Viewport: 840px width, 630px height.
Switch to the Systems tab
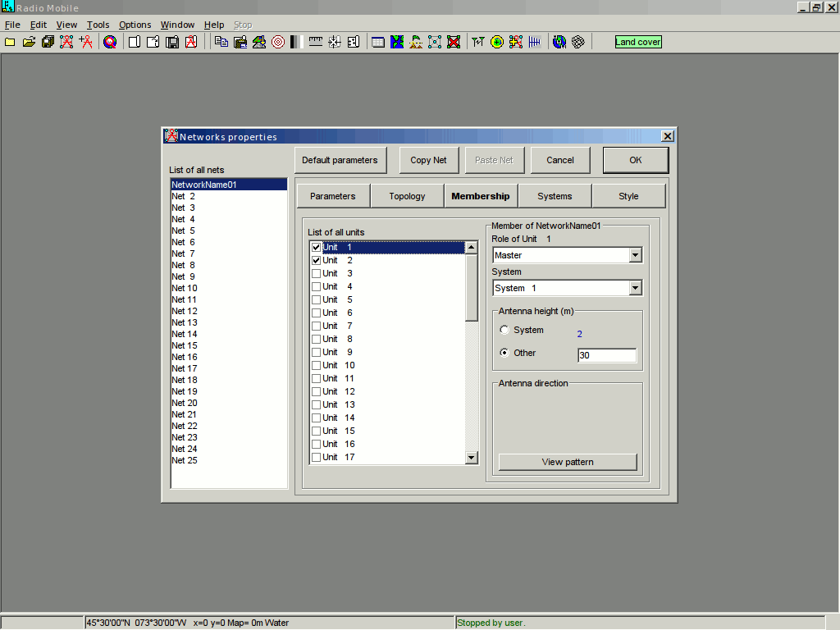tap(555, 196)
